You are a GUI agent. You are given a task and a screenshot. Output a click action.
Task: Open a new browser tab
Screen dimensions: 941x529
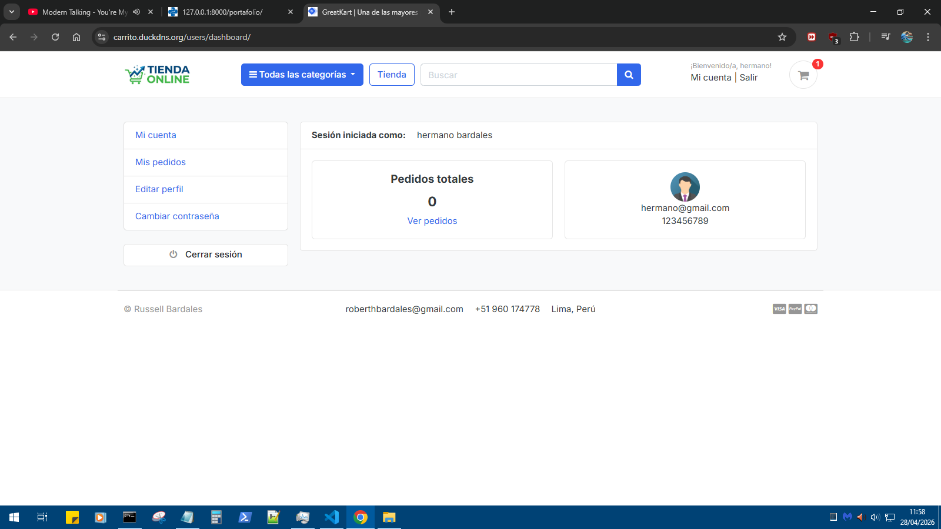coord(452,12)
